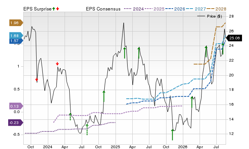Click the 1.68 light blue value tag
Image resolution: width=249 pixels, height=149 pixels.
point(16,35)
